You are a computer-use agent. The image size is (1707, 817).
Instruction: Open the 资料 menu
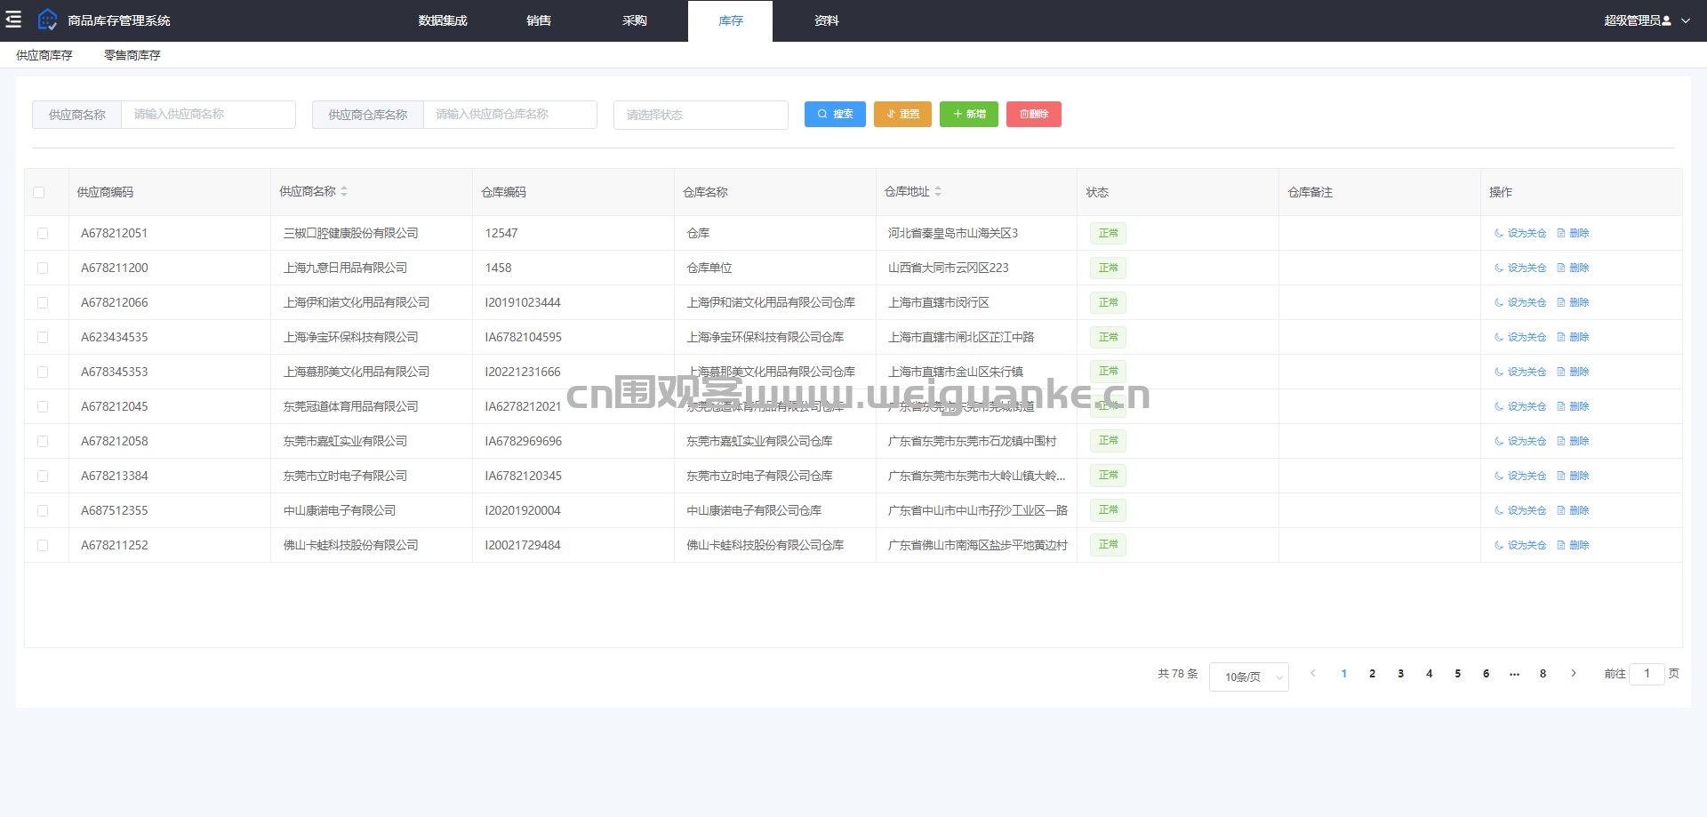click(x=827, y=20)
